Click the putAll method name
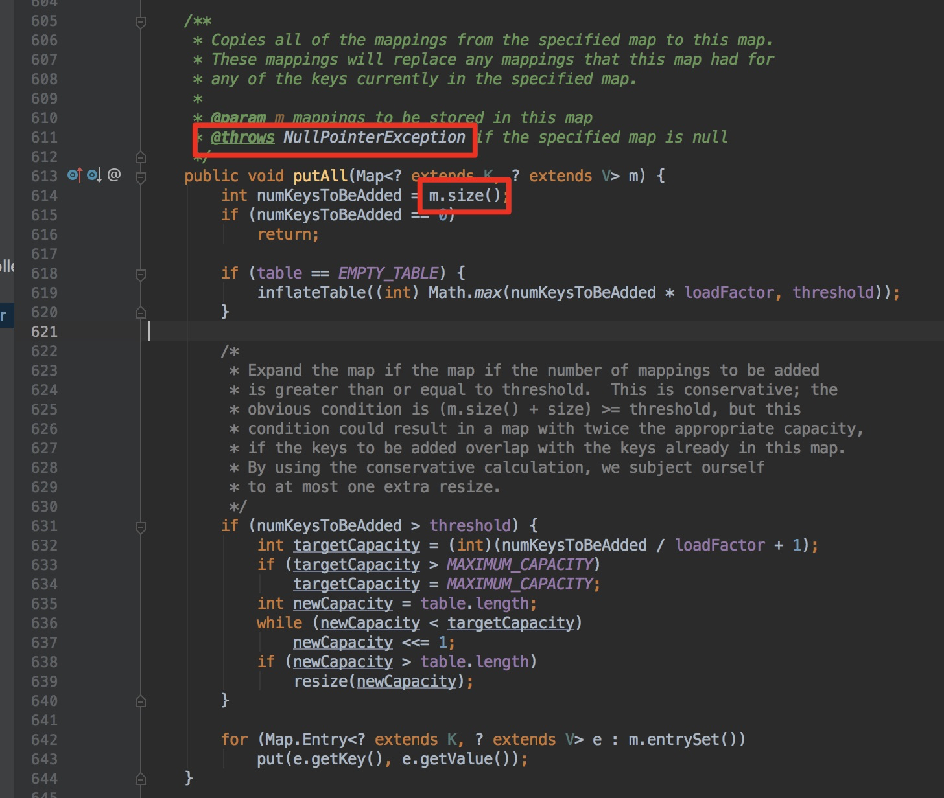The height and width of the screenshot is (798, 944). tap(320, 176)
